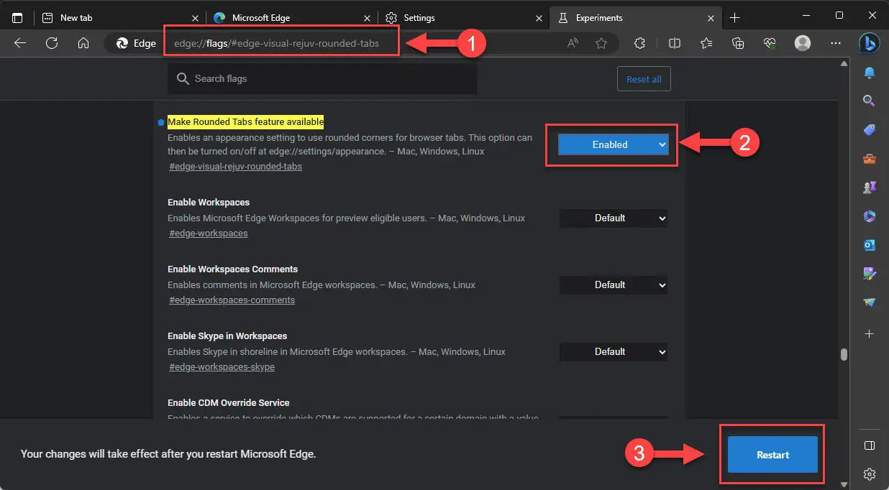Open the Rounded Tabs Enabled dropdown
The width and height of the screenshot is (889, 490).
coord(614,144)
